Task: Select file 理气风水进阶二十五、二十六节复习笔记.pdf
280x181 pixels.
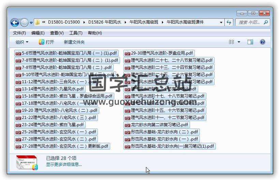Action: point(169,75)
